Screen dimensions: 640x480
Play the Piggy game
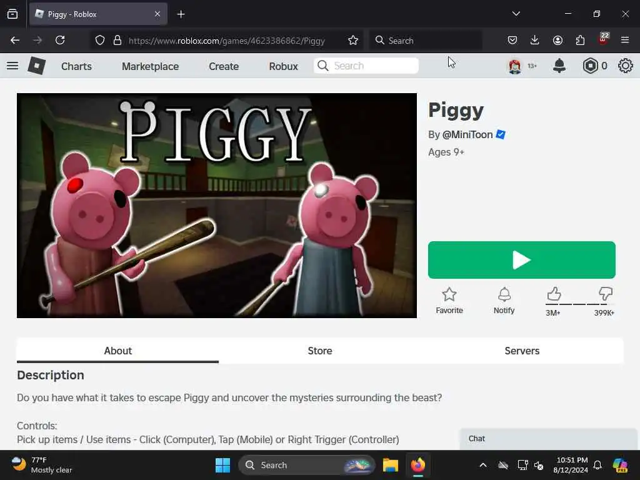point(522,260)
